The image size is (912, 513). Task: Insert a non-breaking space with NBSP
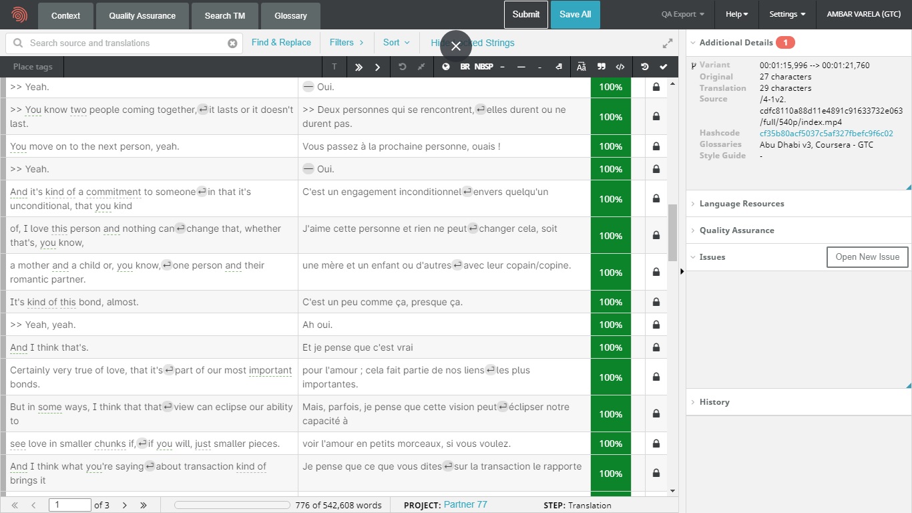click(484, 67)
